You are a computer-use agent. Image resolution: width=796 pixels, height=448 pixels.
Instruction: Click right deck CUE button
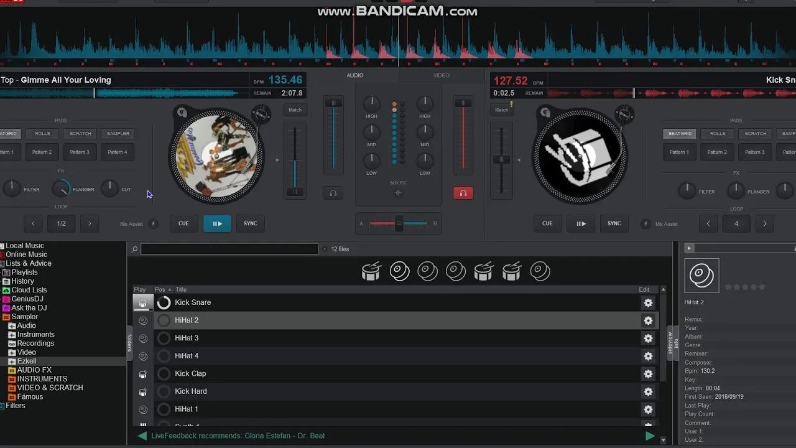[x=547, y=223]
